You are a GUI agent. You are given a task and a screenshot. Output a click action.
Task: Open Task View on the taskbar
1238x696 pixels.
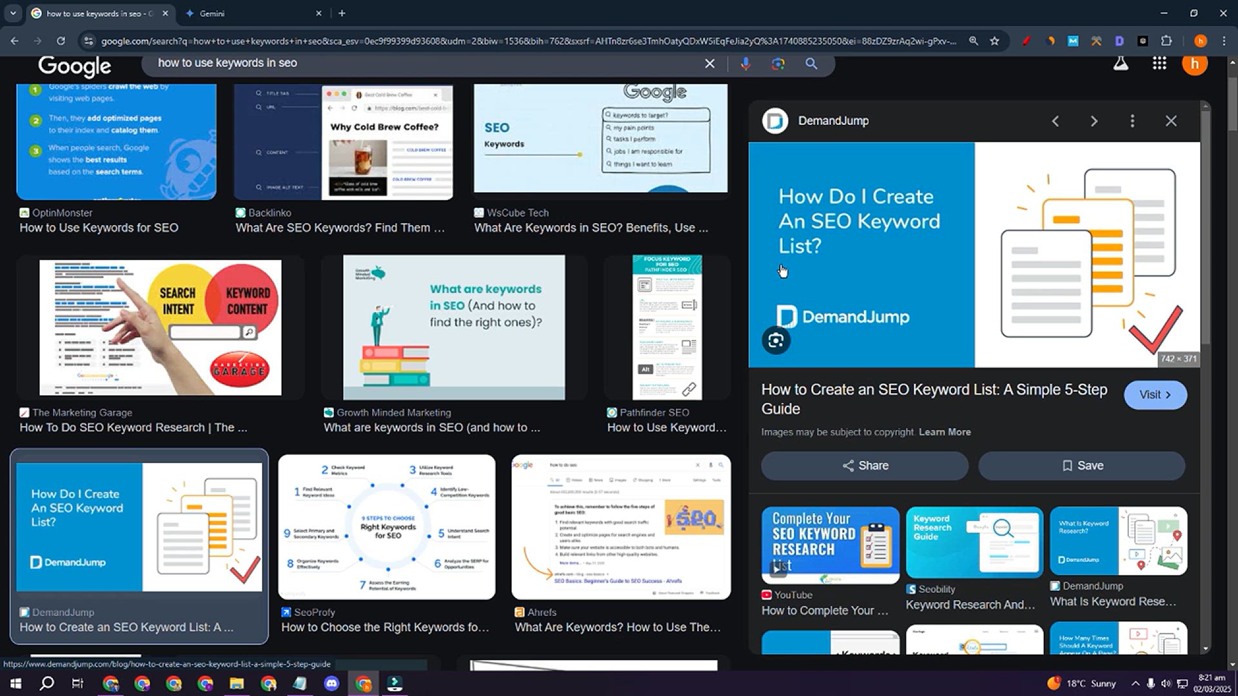tap(77, 683)
